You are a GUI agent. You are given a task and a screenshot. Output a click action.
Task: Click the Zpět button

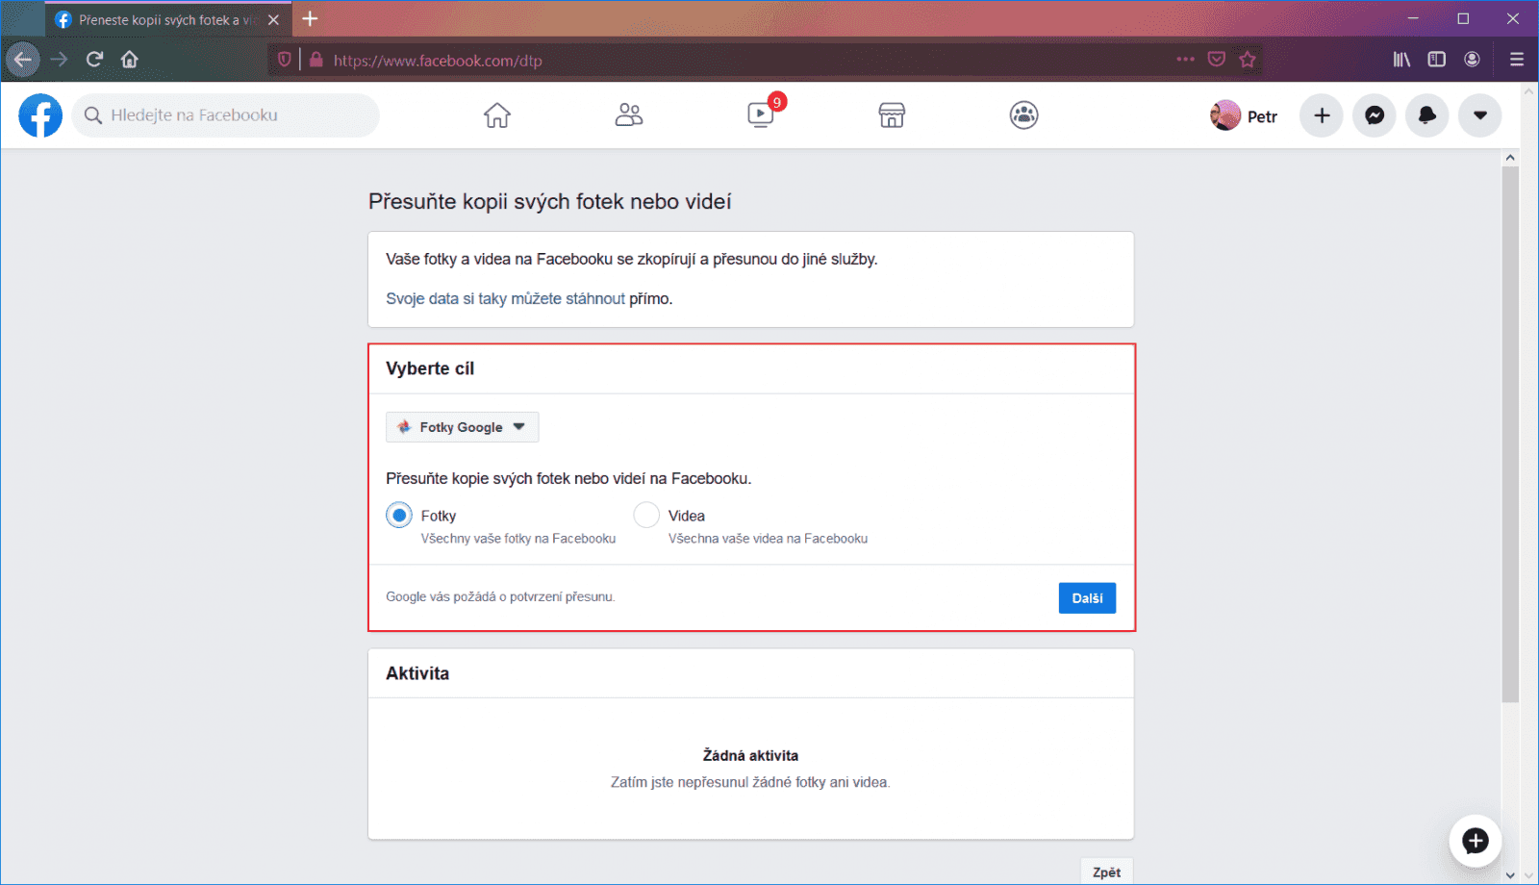1106,872
